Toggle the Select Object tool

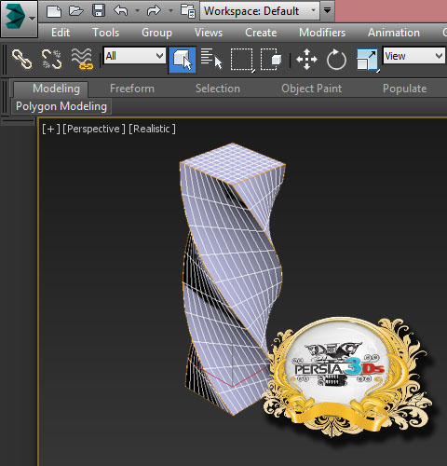click(183, 60)
